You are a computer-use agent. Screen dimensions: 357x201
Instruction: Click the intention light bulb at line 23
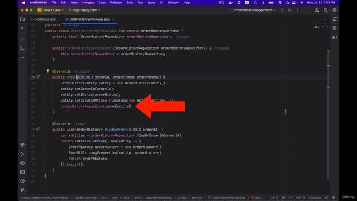point(47,71)
